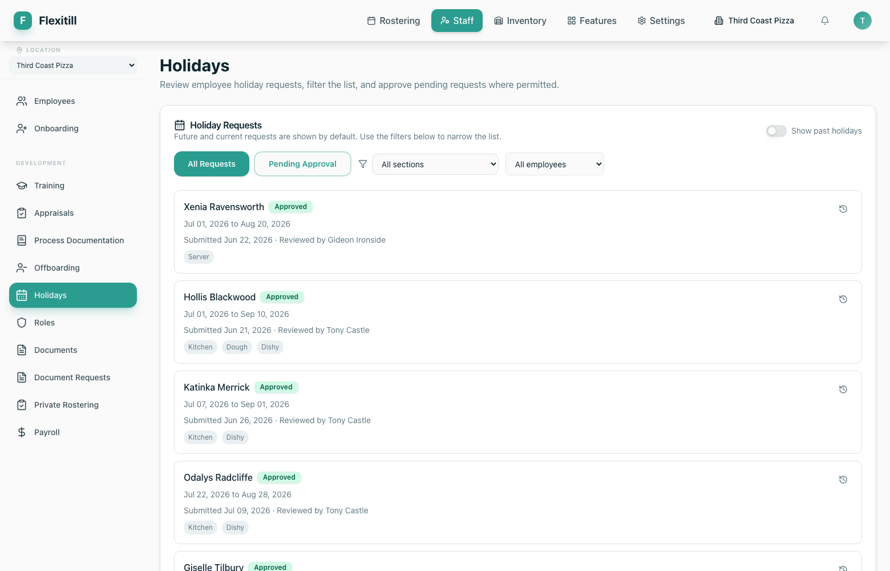Open Process Documentation in sidebar
The width and height of the screenshot is (890, 571).
[73, 240]
